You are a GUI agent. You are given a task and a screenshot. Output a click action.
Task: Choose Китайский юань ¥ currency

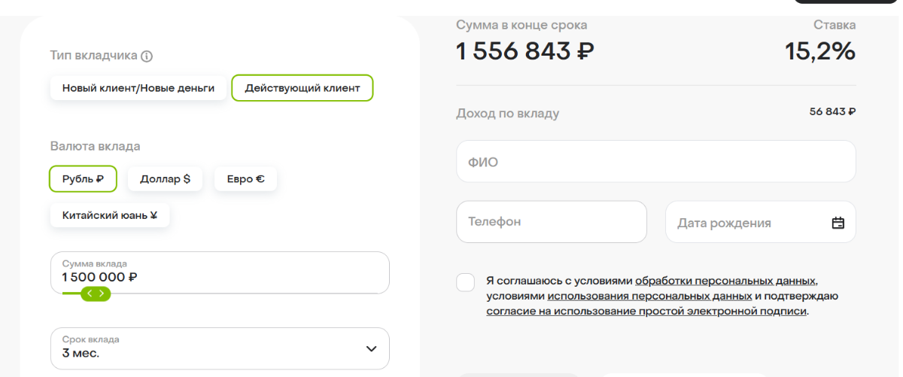[x=110, y=215]
